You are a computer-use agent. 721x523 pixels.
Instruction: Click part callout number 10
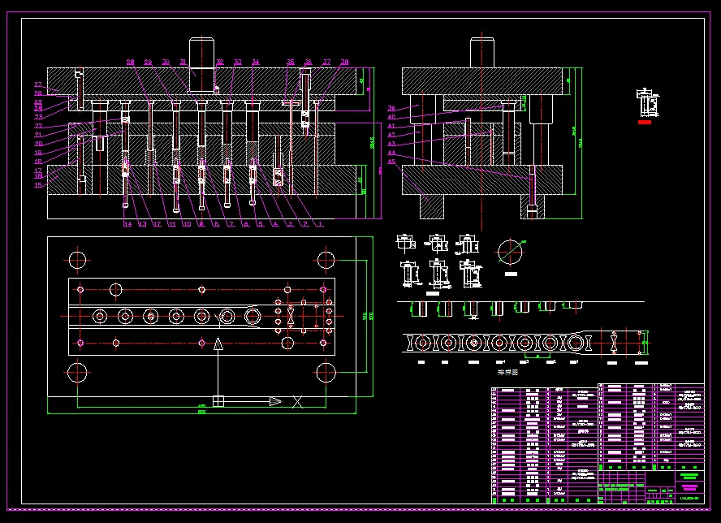click(x=187, y=224)
